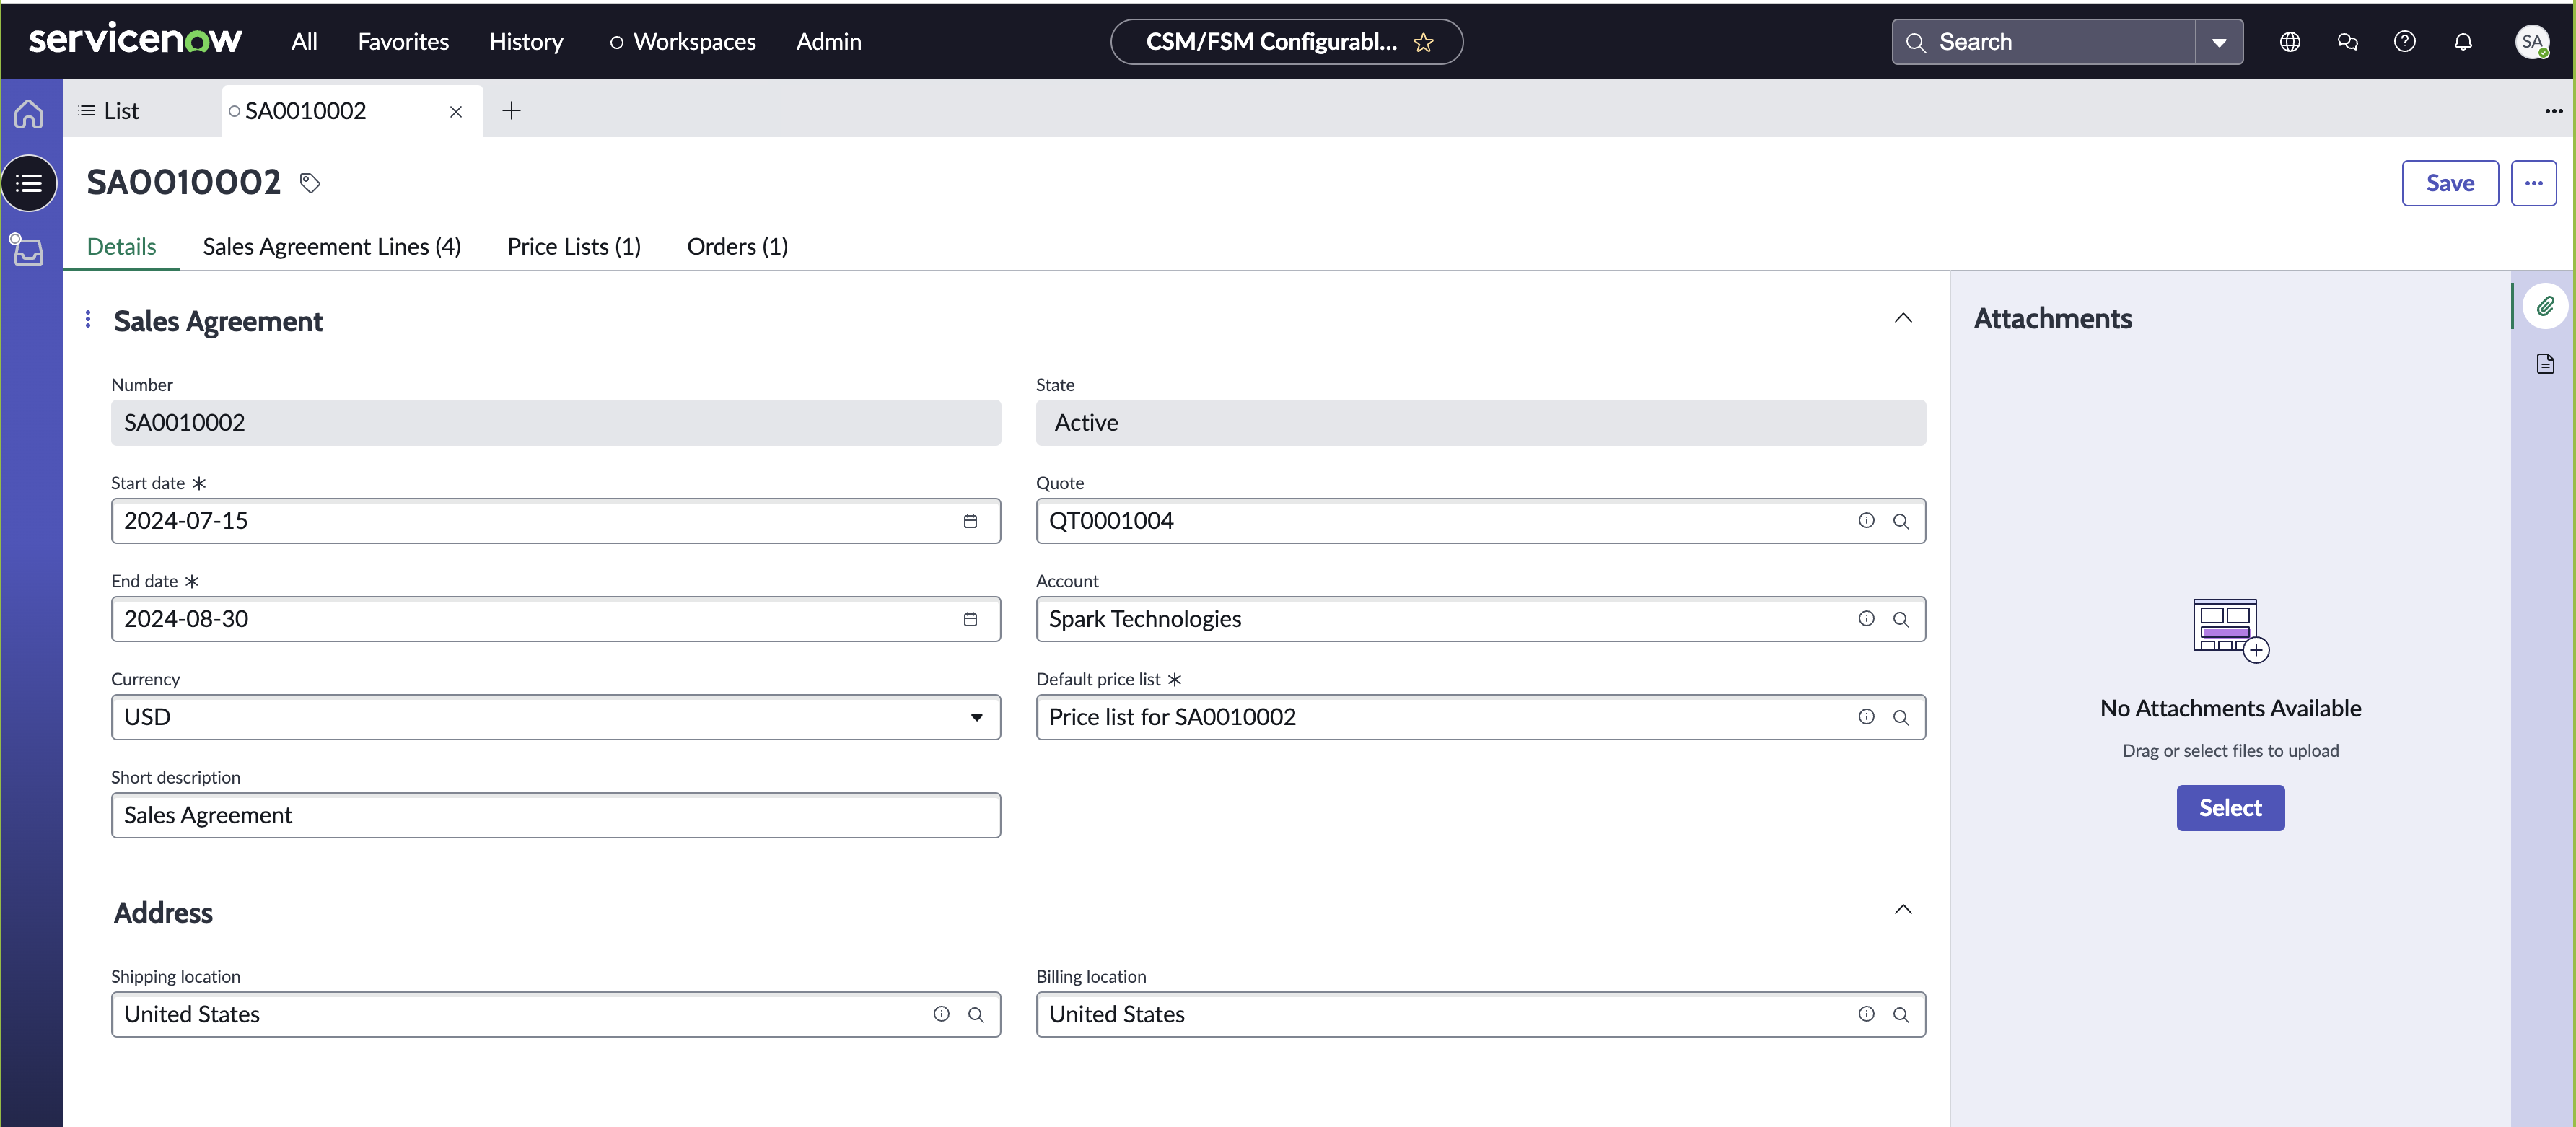Screen dimensions: 2576x1127
Task: Open the All menu
Action: (304, 42)
